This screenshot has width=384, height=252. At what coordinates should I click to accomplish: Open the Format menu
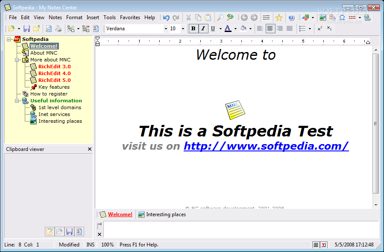(74, 17)
